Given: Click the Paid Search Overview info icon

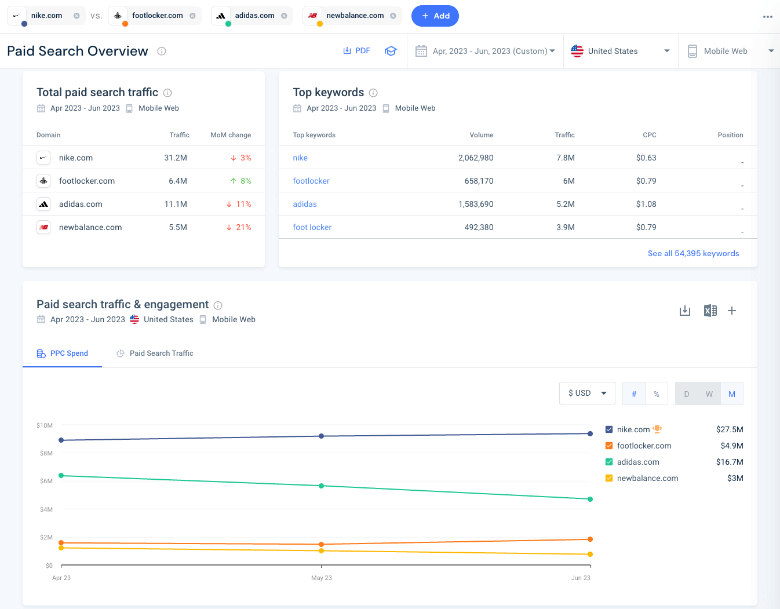Looking at the screenshot, I should click(161, 51).
